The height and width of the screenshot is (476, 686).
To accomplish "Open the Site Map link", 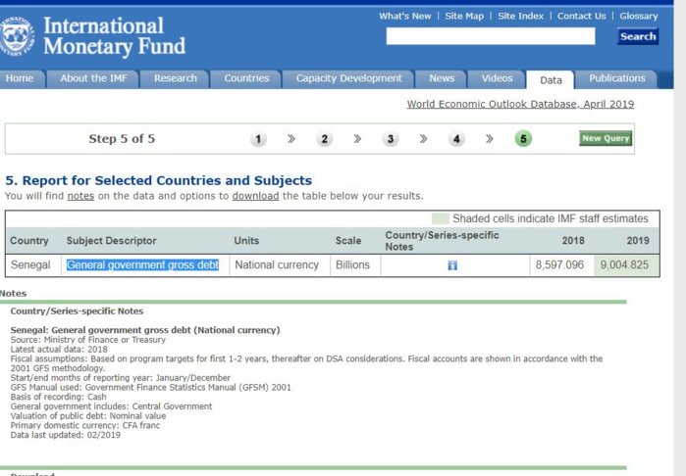I will (464, 16).
